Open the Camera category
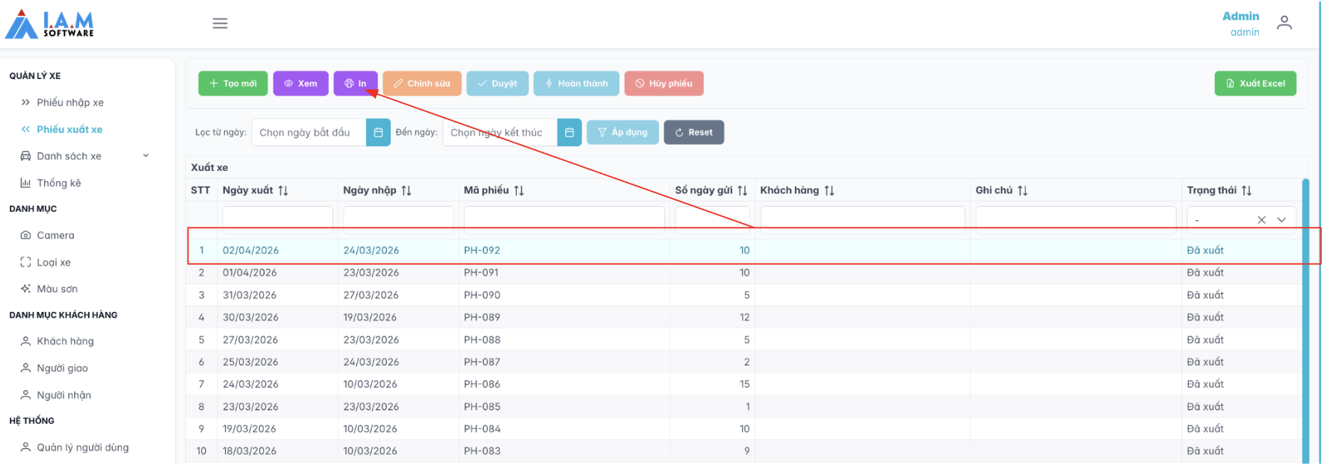 [x=55, y=235]
